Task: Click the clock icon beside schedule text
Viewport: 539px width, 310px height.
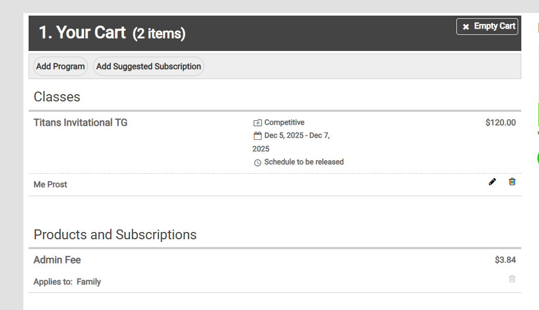Action: pos(258,162)
